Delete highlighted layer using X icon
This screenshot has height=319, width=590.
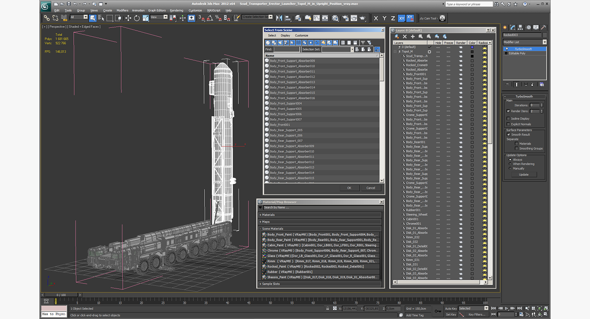coord(405,36)
